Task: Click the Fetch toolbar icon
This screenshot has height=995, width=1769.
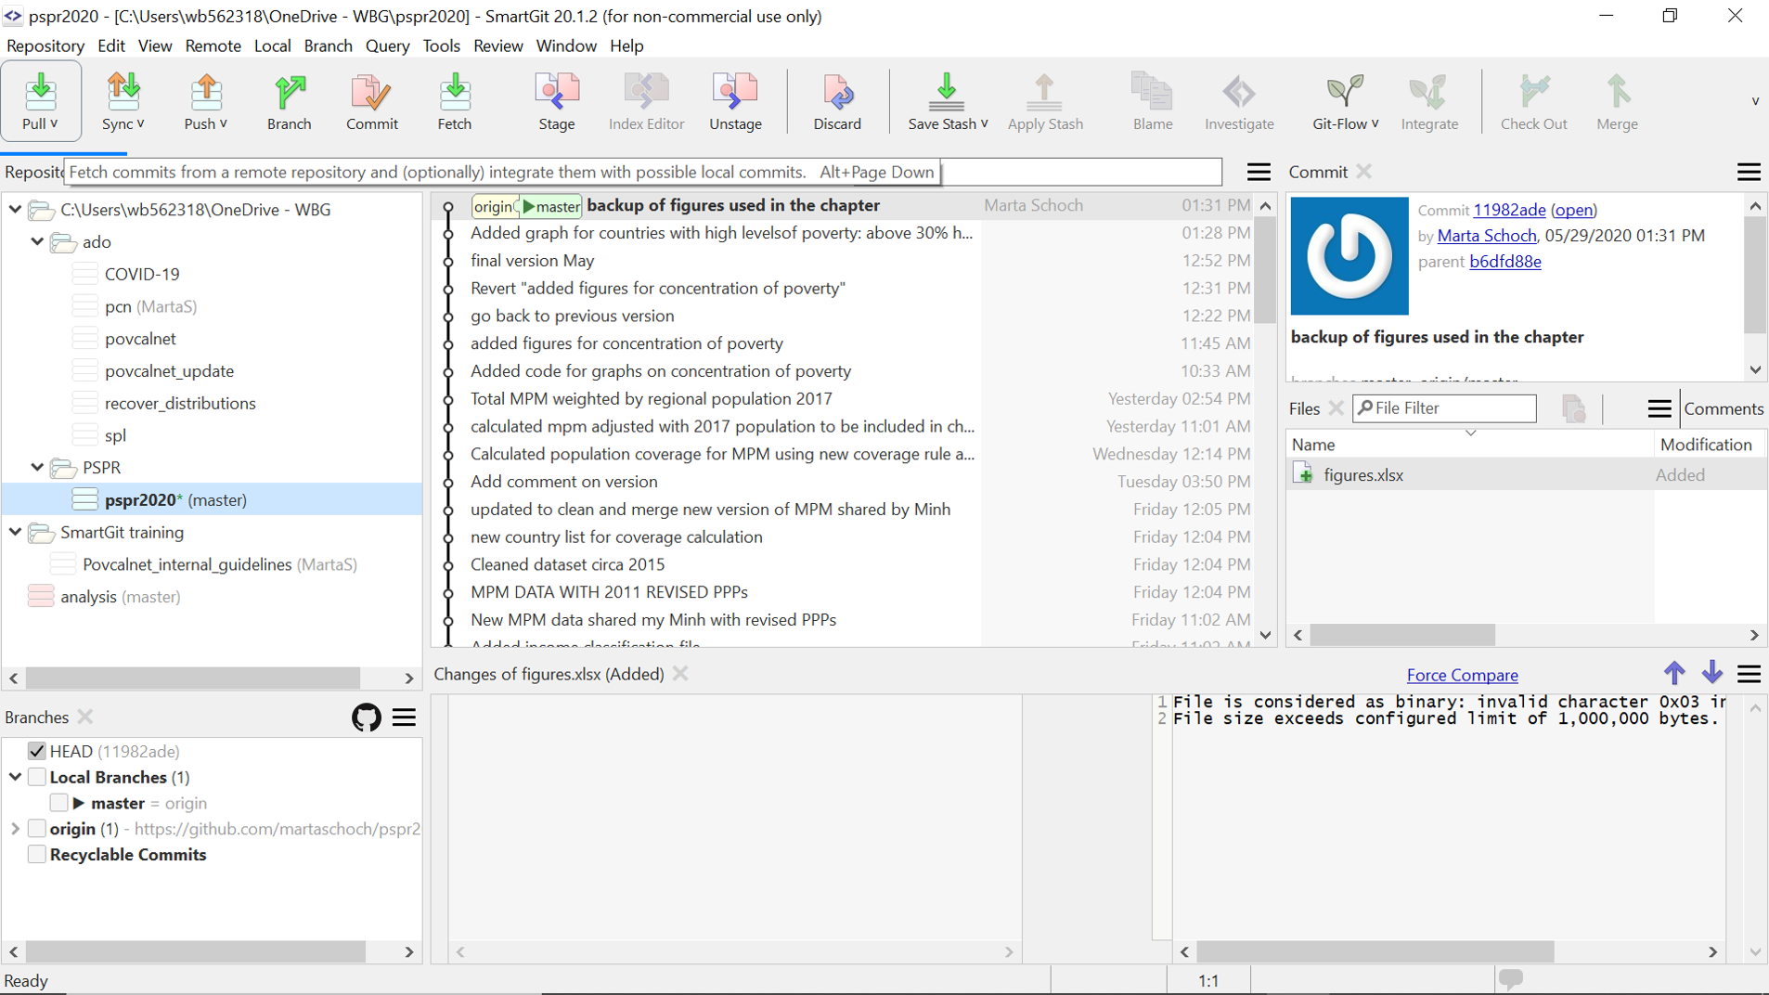Action: [455, 92]
